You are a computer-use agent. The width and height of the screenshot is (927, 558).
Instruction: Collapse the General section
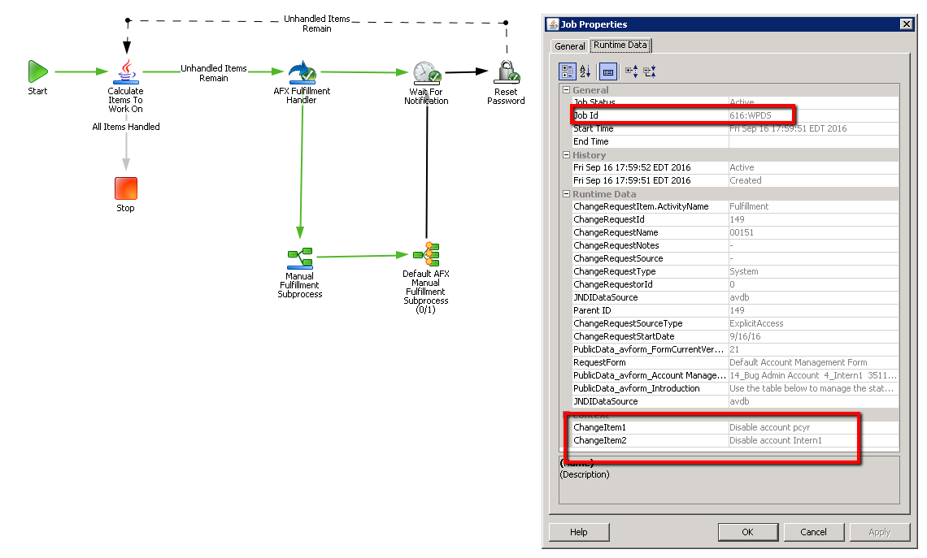[567, 90]
